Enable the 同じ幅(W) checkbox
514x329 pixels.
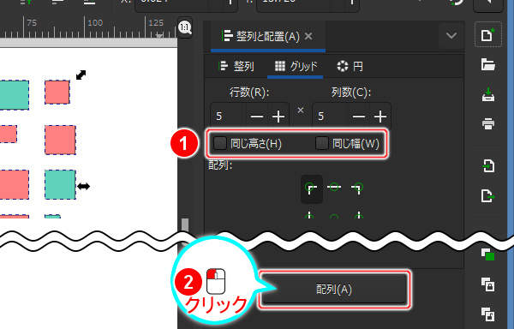pyautogui.click(x=321, y=143)
